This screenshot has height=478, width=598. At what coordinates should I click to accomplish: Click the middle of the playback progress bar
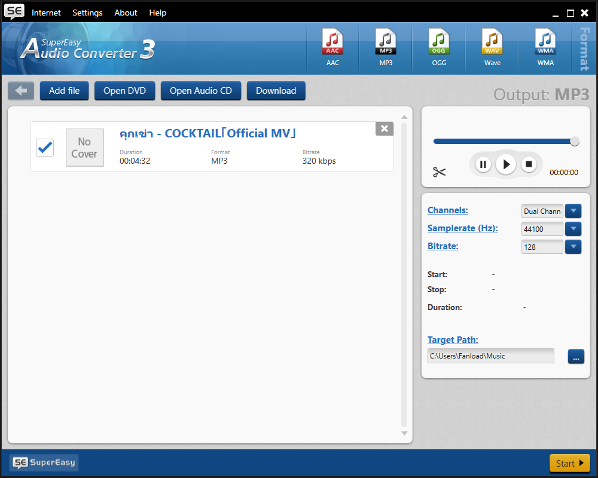[x=506, y=142]
